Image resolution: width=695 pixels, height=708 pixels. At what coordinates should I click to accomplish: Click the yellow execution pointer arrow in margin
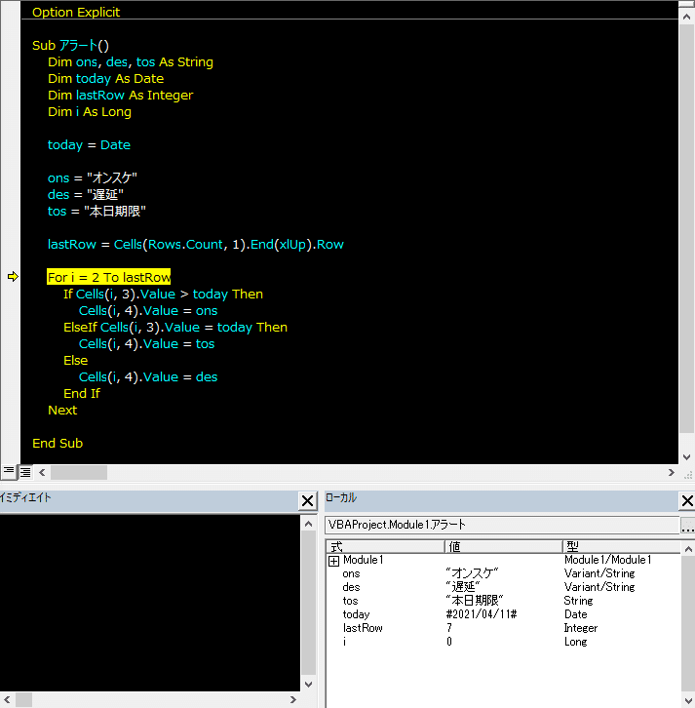point(13,277)
